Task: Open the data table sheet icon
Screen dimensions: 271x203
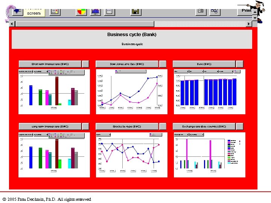Action: click(110, 12)
